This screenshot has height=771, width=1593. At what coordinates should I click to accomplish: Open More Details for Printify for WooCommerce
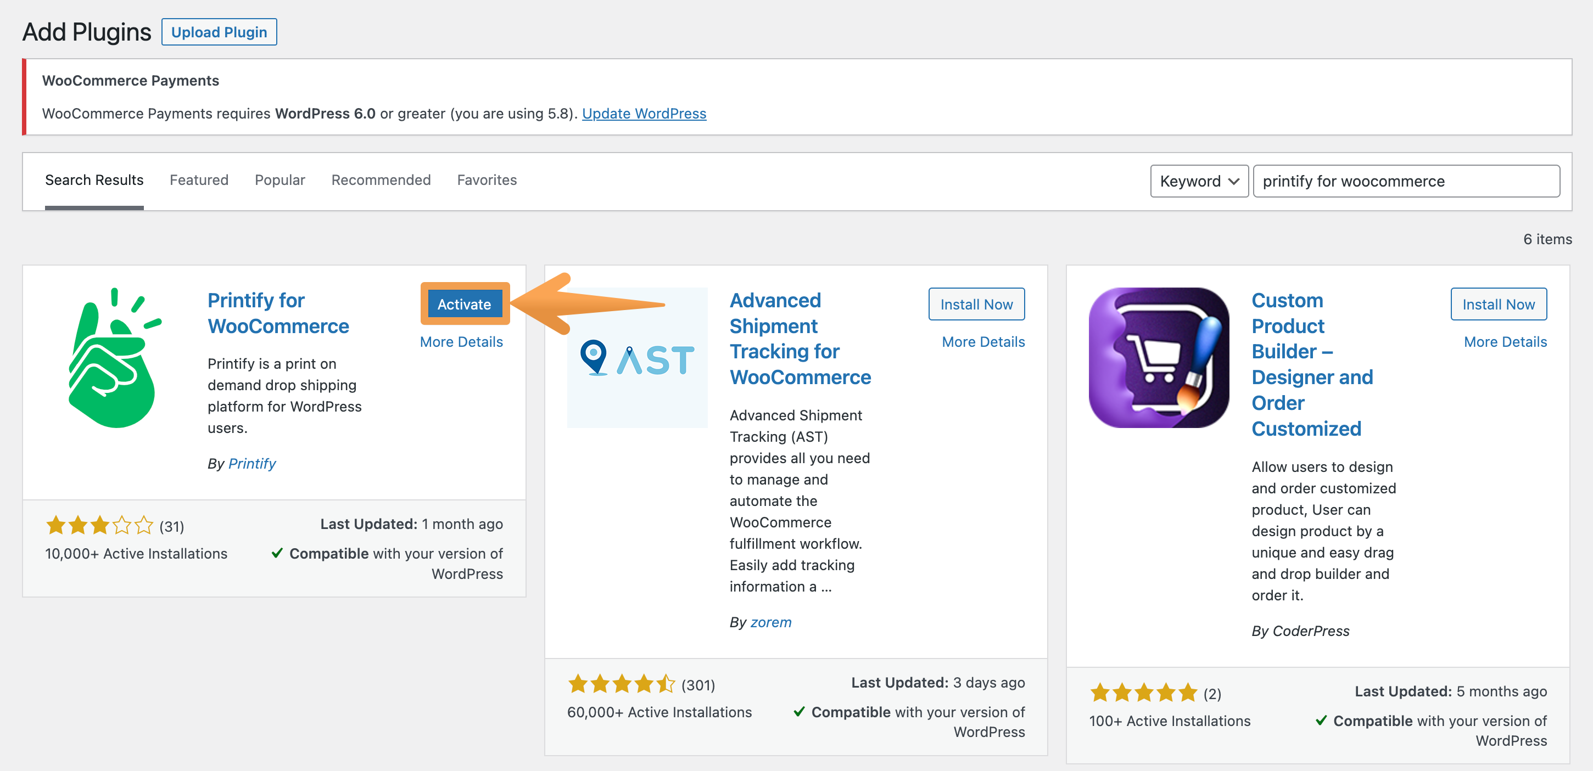pyautogui.click(x=461, y=342)
